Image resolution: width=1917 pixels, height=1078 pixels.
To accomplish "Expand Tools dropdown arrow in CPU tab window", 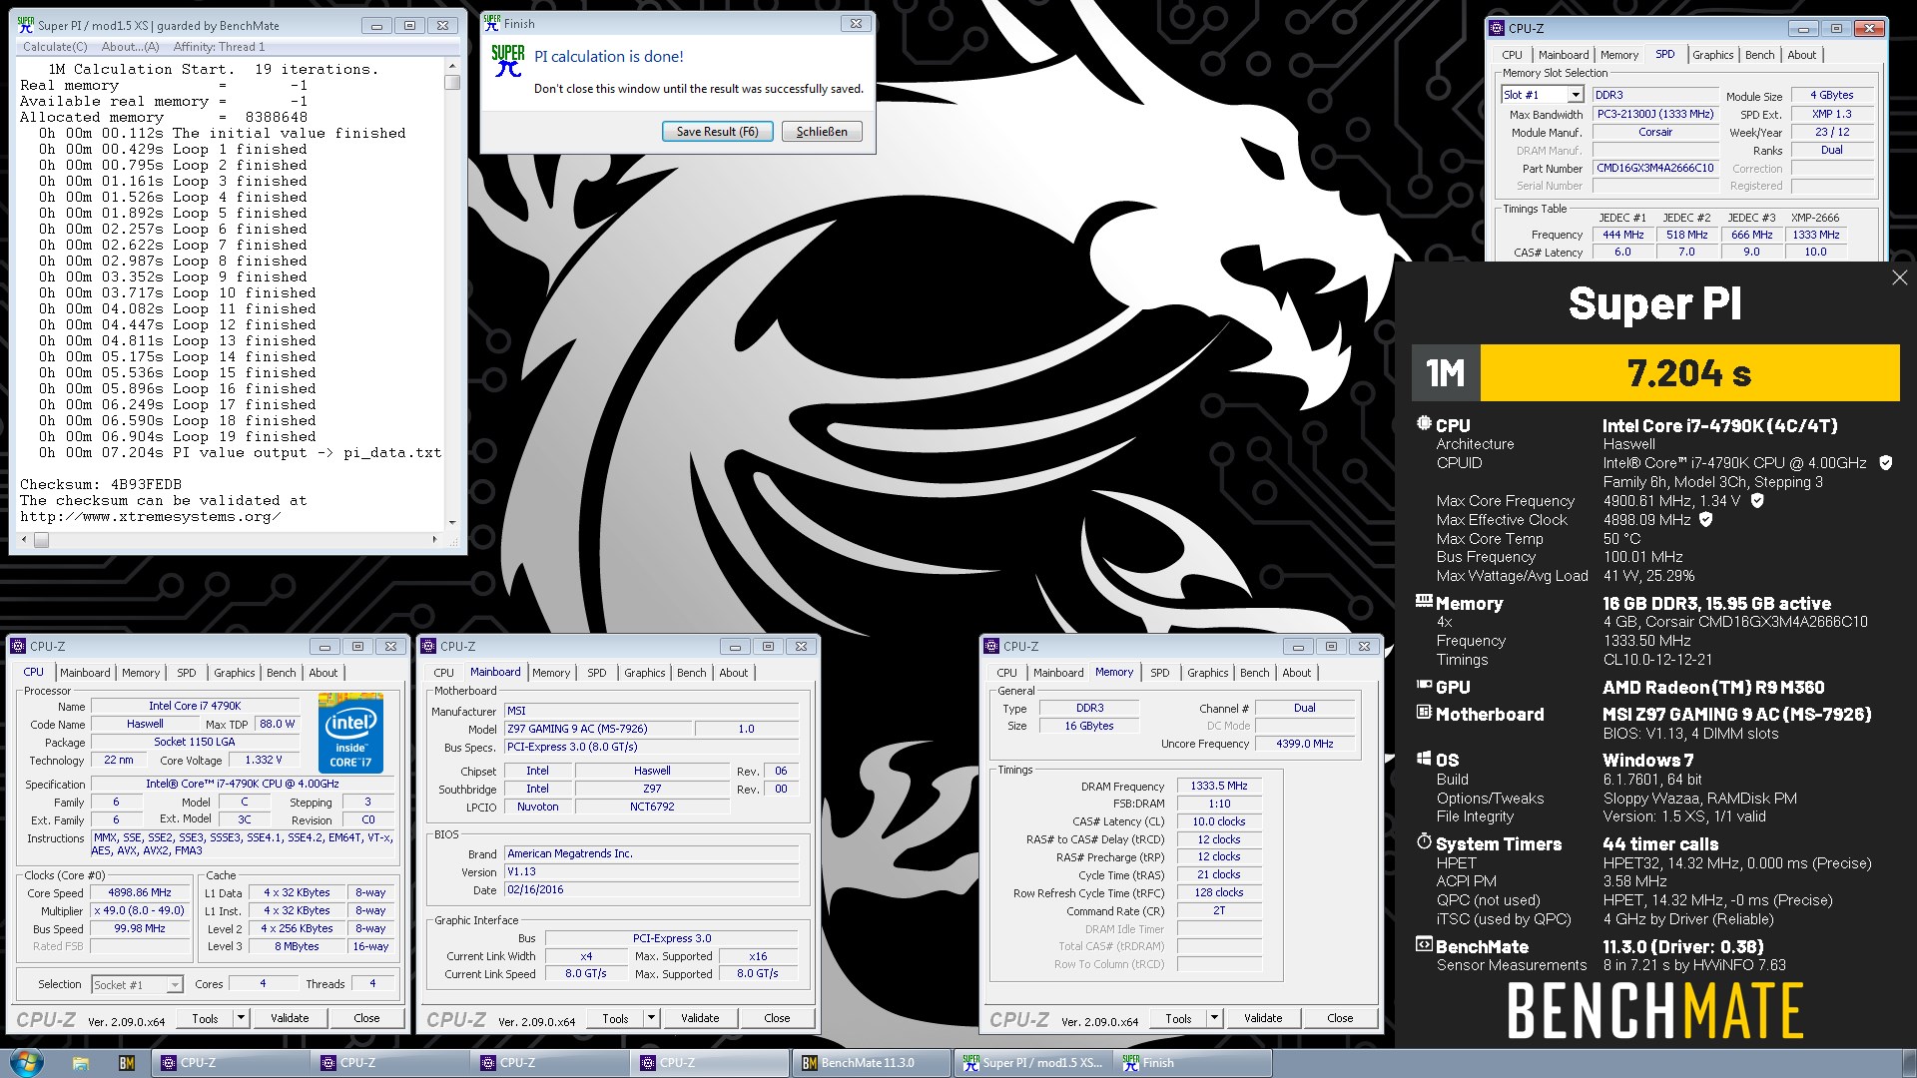I will pyautogui.click(x=241, y=1018).
